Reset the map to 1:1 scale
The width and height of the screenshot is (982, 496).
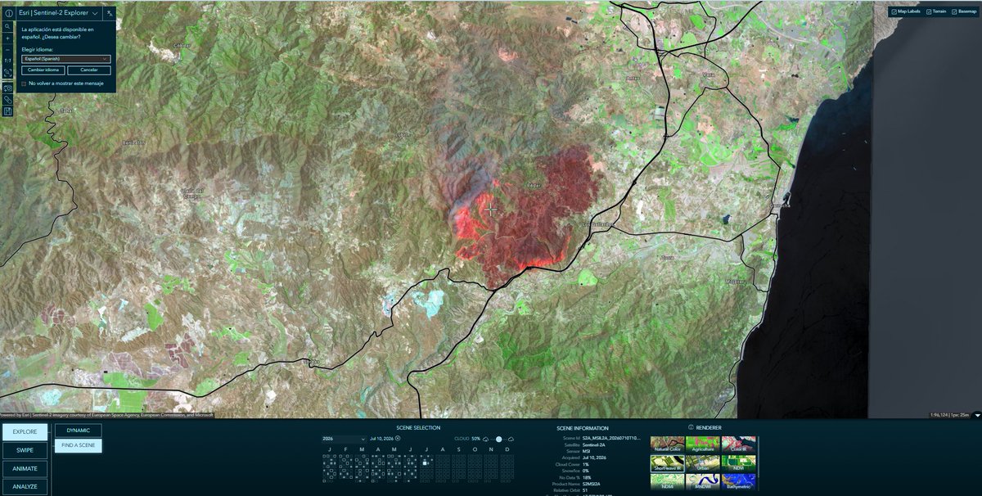pyautogui.click(x=7, y=61)
